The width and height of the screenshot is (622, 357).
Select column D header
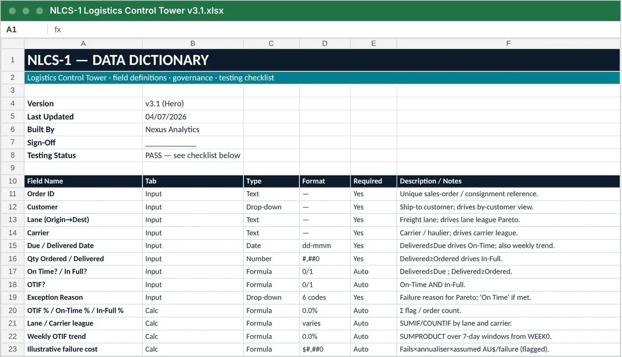[325, 44]
